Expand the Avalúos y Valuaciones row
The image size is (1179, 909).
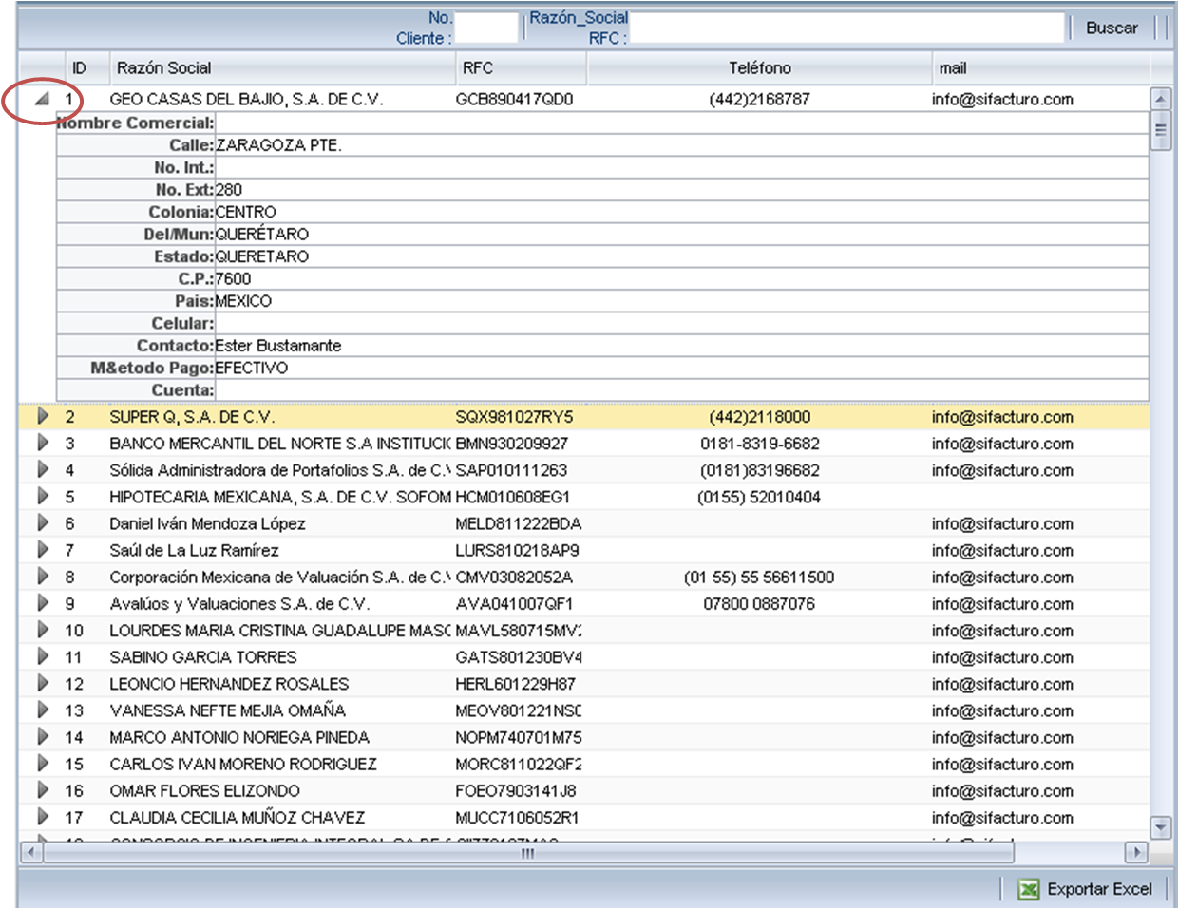click(43, 603)
